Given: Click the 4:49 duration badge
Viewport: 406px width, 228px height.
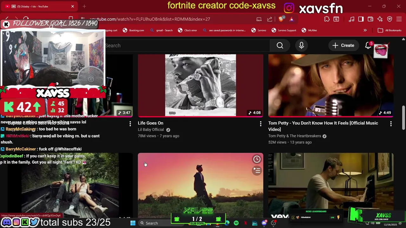Looking at the screenshot, I should click(x=385, y=113).
